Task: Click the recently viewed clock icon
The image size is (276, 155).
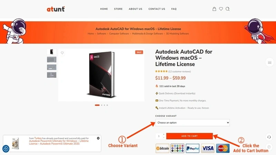Action: pos(269,147)
